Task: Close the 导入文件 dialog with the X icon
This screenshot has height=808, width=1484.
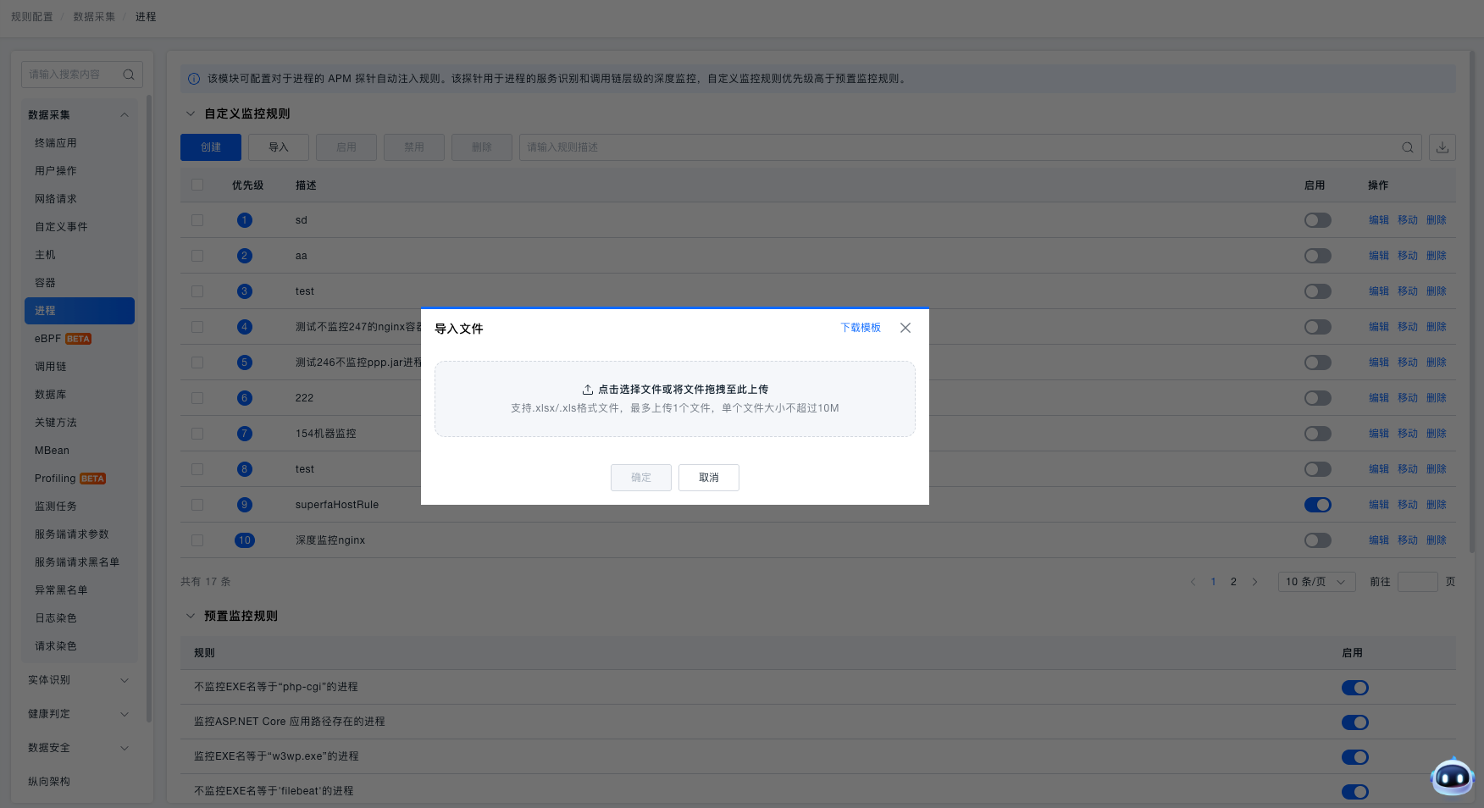Action: pyautogui.click(x=905, y=328)
